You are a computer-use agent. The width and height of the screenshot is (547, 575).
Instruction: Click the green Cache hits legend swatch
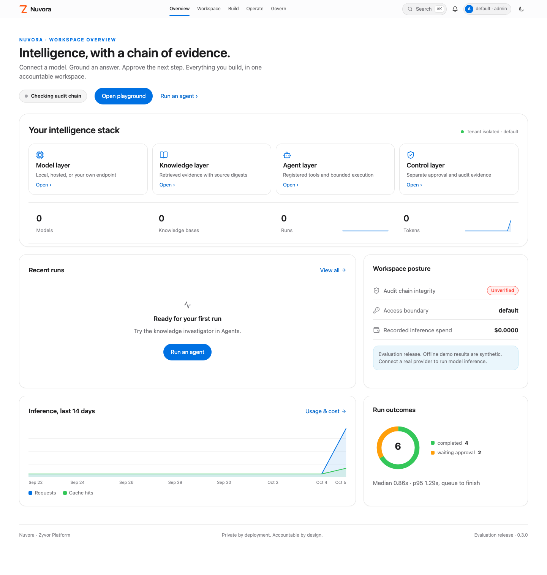[65, 493]
